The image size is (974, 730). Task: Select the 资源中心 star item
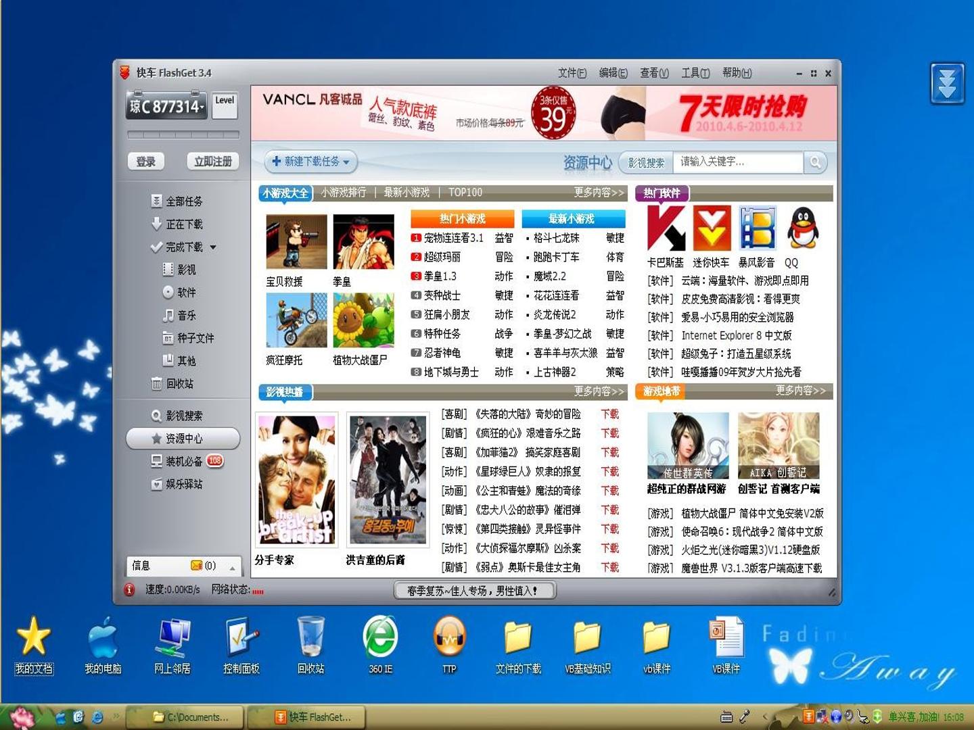click(183, 439)
